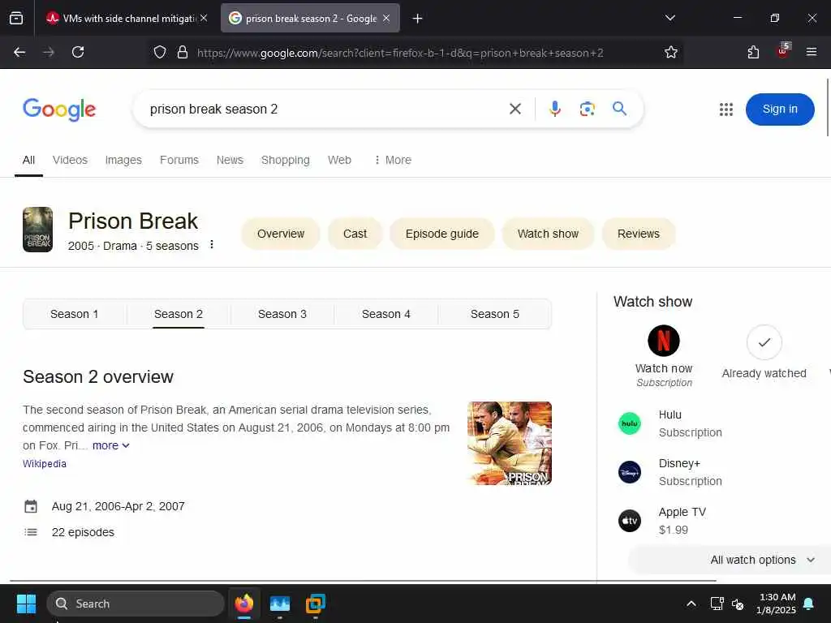Click the page vertical scrollbar

[x=828, y=108]
